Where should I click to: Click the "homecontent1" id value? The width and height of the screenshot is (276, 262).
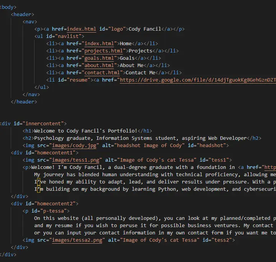tap(55, 153)
